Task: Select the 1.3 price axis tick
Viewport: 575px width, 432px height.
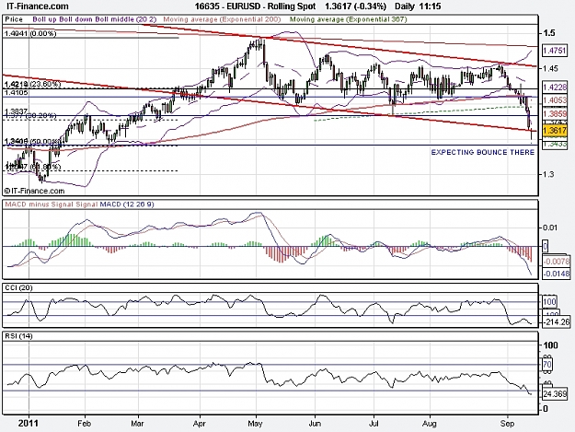Action: pos(549,174)
